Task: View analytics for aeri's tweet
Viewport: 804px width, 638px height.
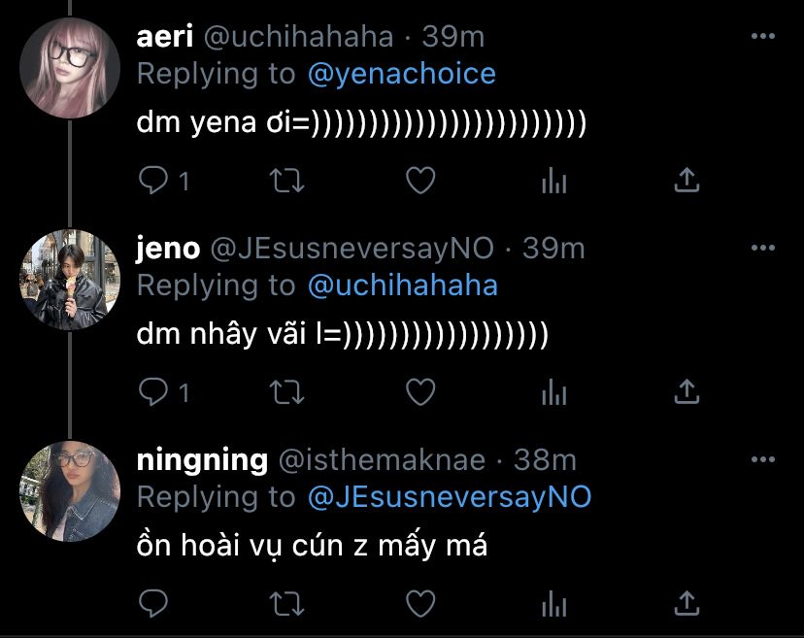Action: click(553, 181)
